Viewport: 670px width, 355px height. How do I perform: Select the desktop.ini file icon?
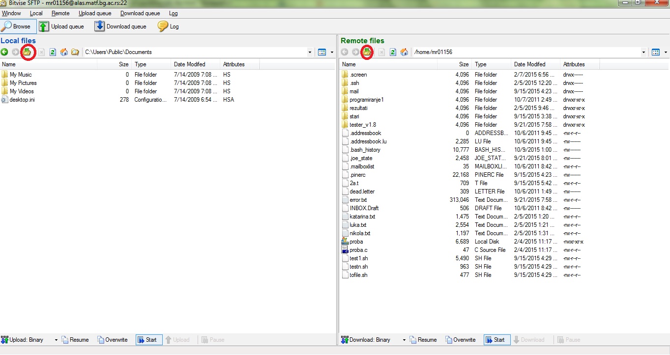pos(5,100)
